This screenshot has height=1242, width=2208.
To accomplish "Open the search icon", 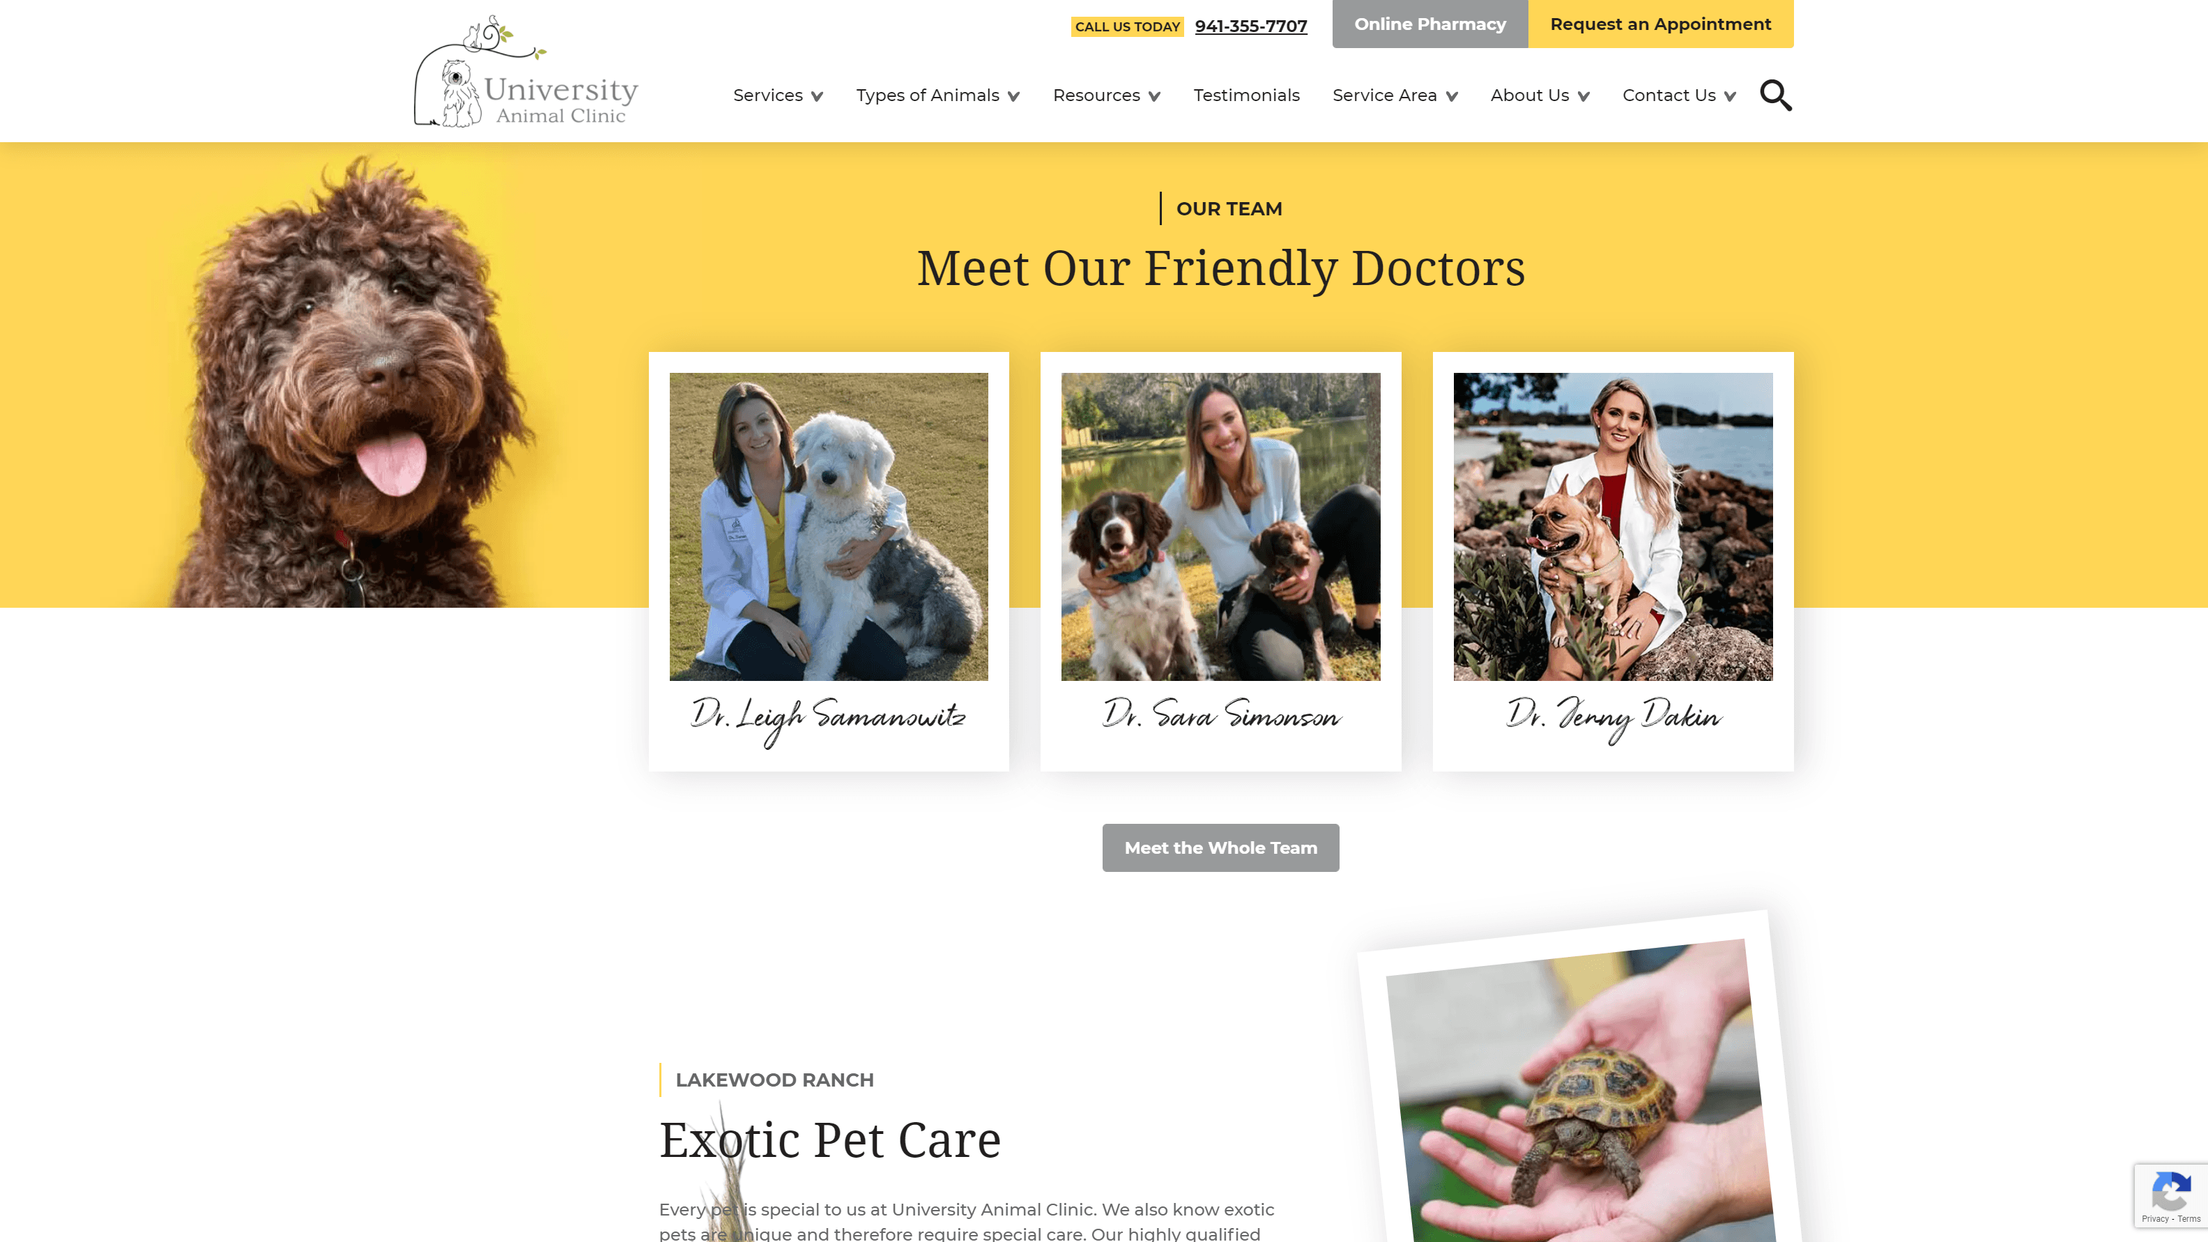I will [x=1776, y=94].
